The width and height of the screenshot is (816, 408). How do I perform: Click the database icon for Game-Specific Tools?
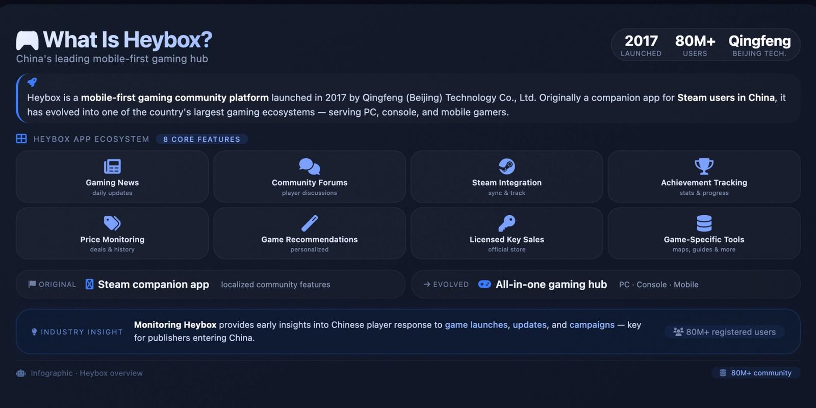704,223
